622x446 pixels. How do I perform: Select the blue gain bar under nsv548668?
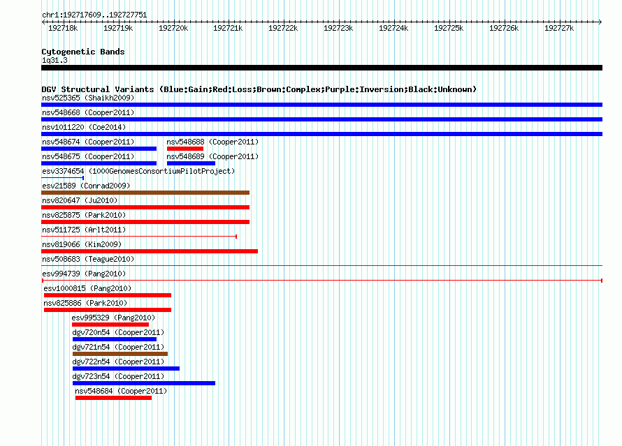pos(321,119)
